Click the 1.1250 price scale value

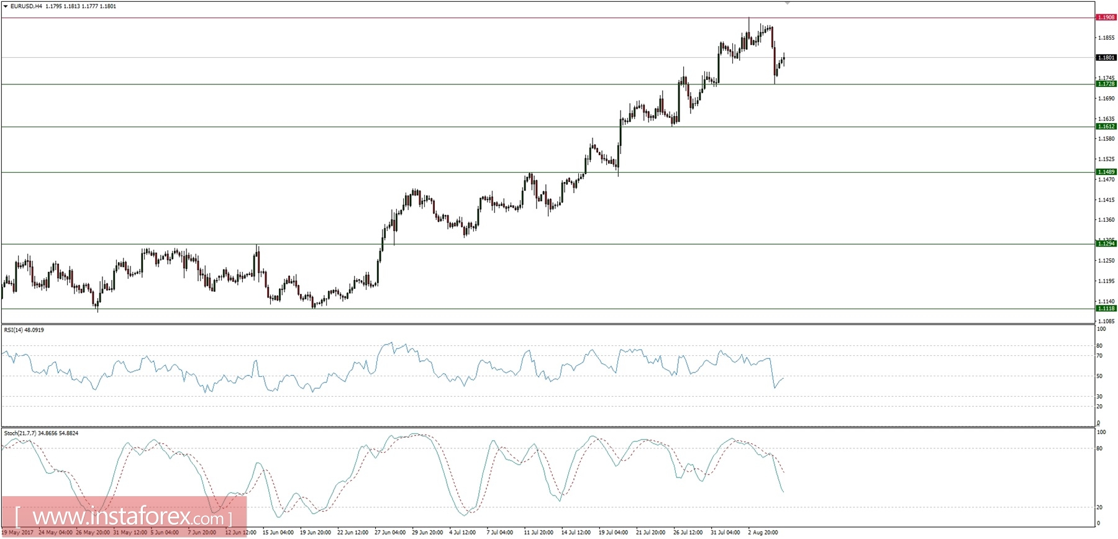point(1106,261)
